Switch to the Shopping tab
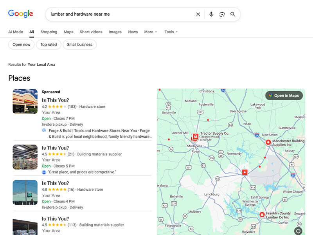 tap(49, 32)
